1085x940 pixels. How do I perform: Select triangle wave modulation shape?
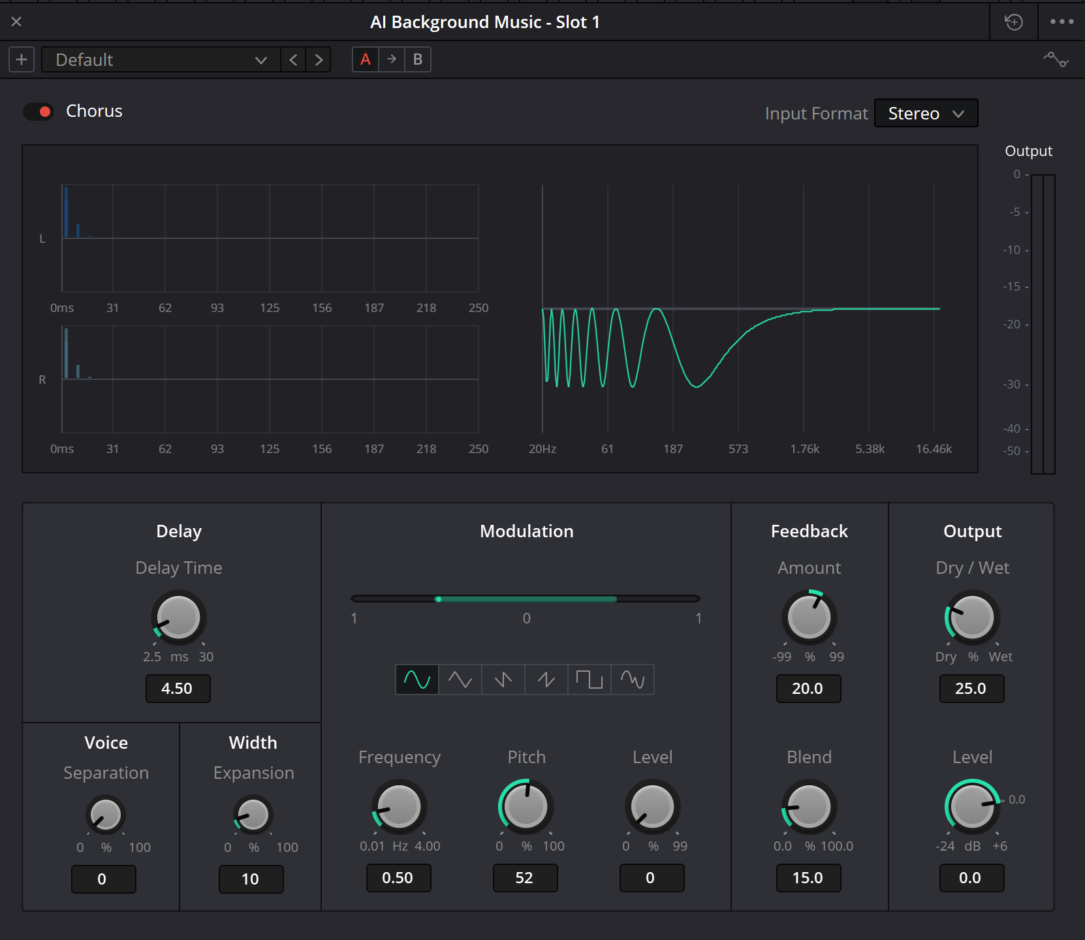pos(460,680)
